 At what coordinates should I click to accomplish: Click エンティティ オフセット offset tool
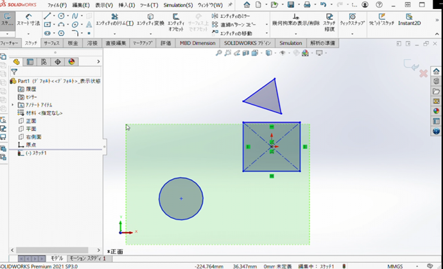(x=176, y=22)
